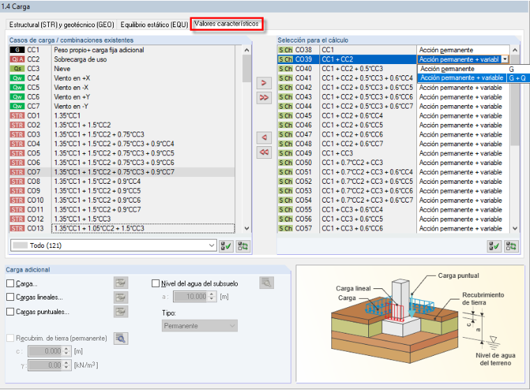Click select-all checkmark icon under calculation selection
Image resolution: width=530 pixels, height=390 pixels.
(494, 246)
